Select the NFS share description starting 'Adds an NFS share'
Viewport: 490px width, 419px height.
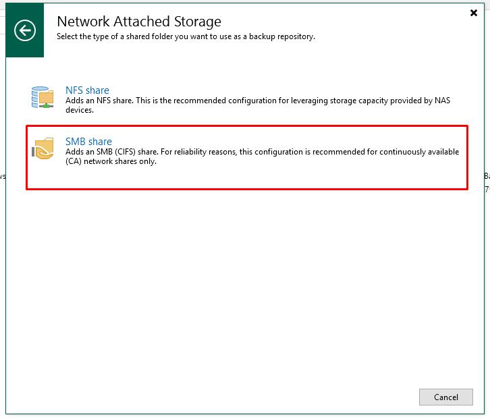tap(258, 105)
